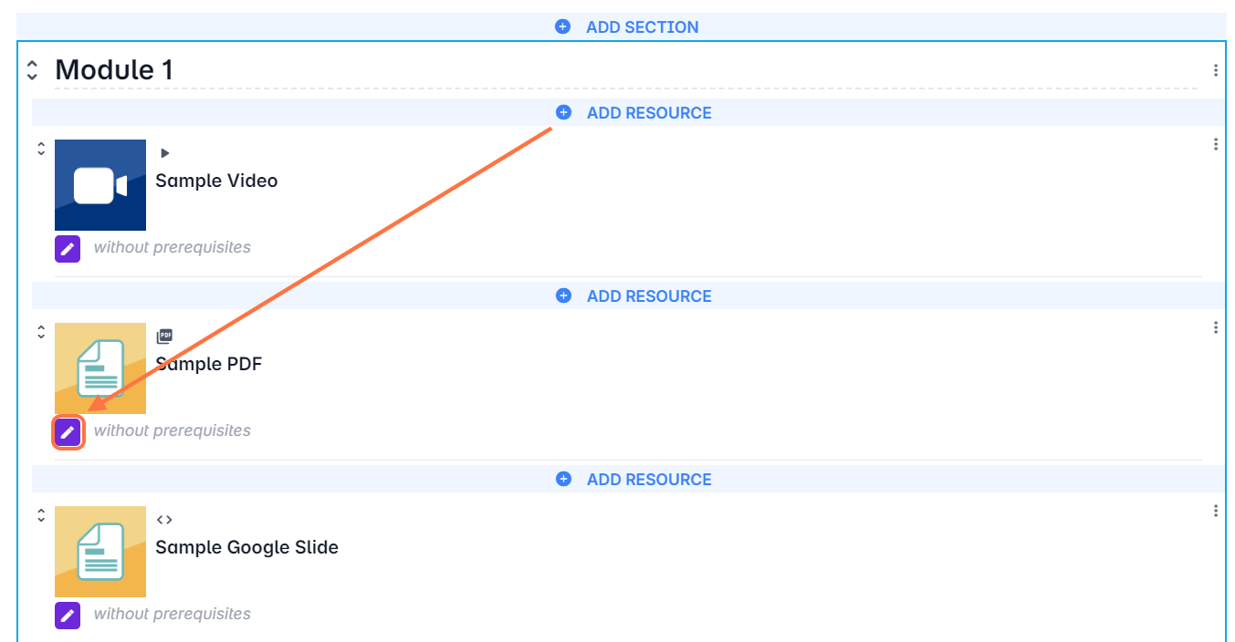Open the three-dot menu for Sample PDF

tap(1216, 327)
